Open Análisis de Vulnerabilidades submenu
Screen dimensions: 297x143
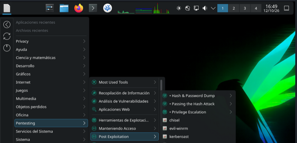pyautogui.click(x=124, y=101)
